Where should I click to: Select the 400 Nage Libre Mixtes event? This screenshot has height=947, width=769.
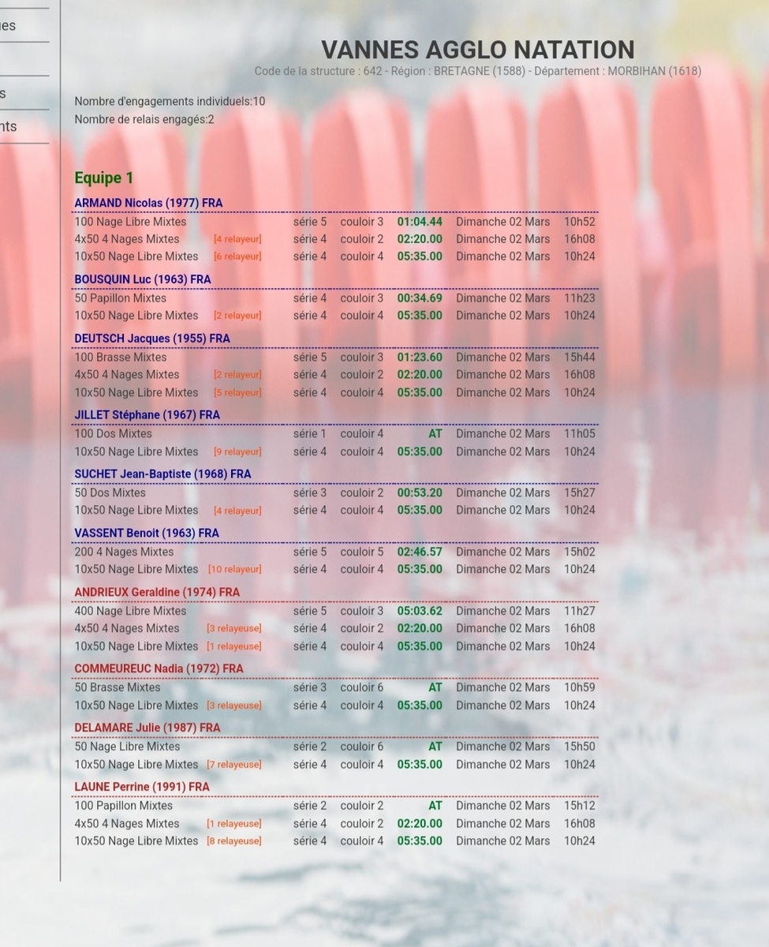coord(130,611)
